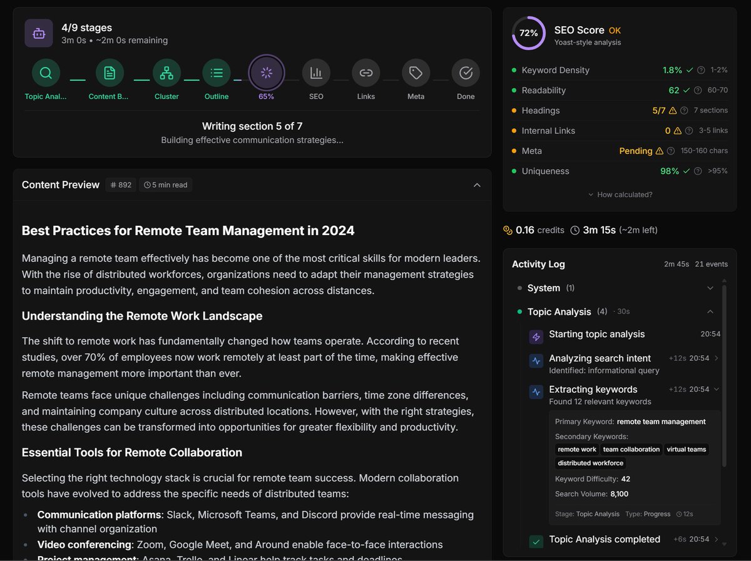This screenshot has height=561, width=751.
Task: Click the 892 word count badge
Action: click(121, 185)
